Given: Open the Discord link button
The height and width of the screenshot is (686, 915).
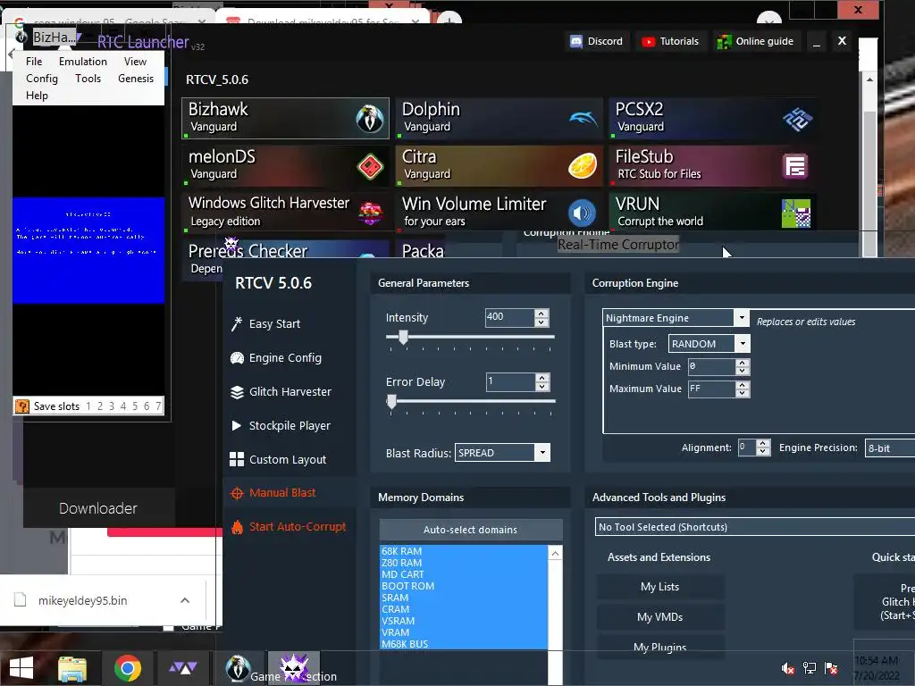Looking at the screenshot, I should [597, 41].
